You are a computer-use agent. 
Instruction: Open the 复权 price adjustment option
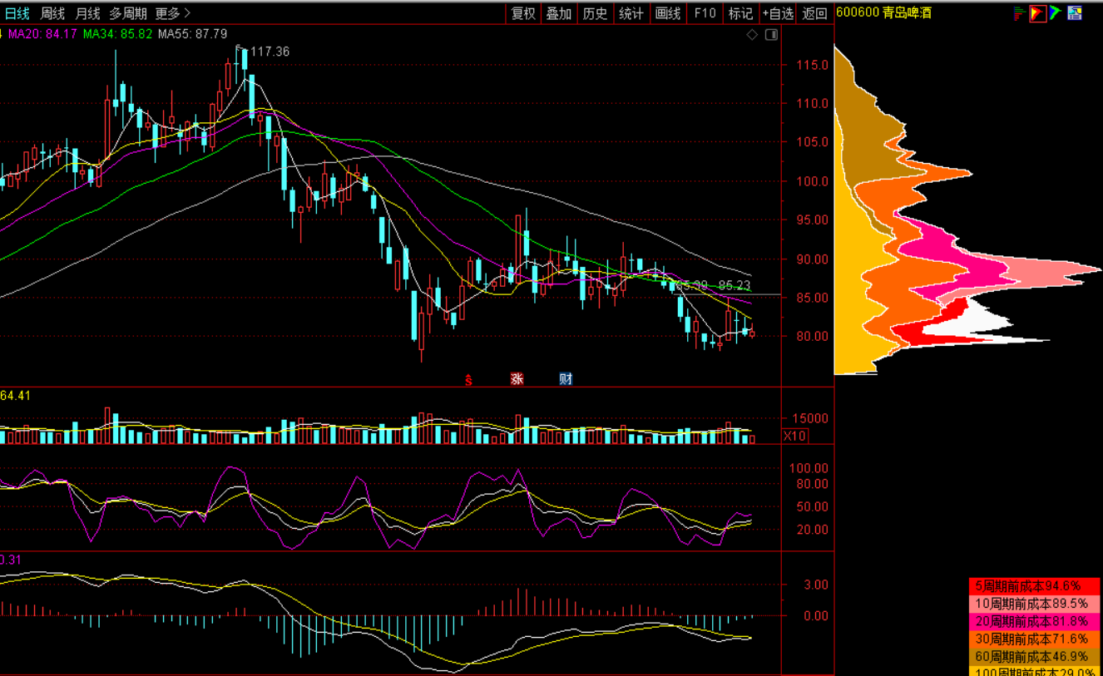click(523, 13)
